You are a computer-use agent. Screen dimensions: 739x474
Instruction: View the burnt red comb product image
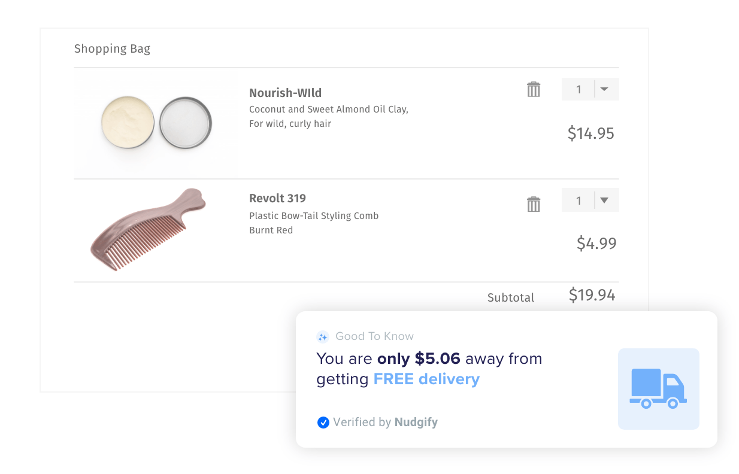[148, 229]
